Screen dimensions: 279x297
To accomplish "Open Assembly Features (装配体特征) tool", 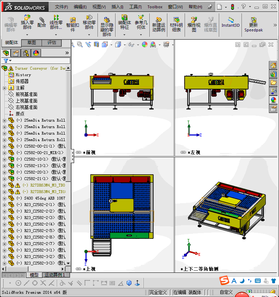I will coord(124,22).
